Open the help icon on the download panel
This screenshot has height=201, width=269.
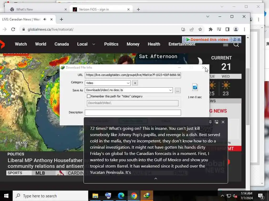tap(235, 40)
